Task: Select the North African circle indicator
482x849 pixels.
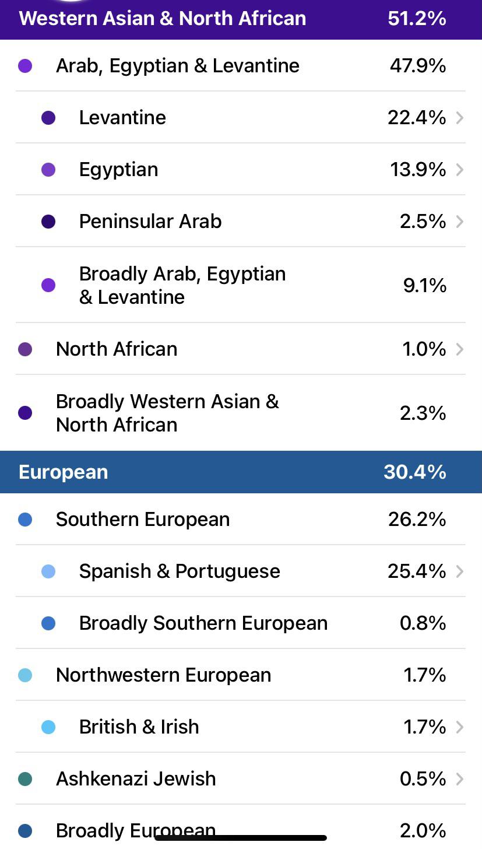Action: [25, 349]
